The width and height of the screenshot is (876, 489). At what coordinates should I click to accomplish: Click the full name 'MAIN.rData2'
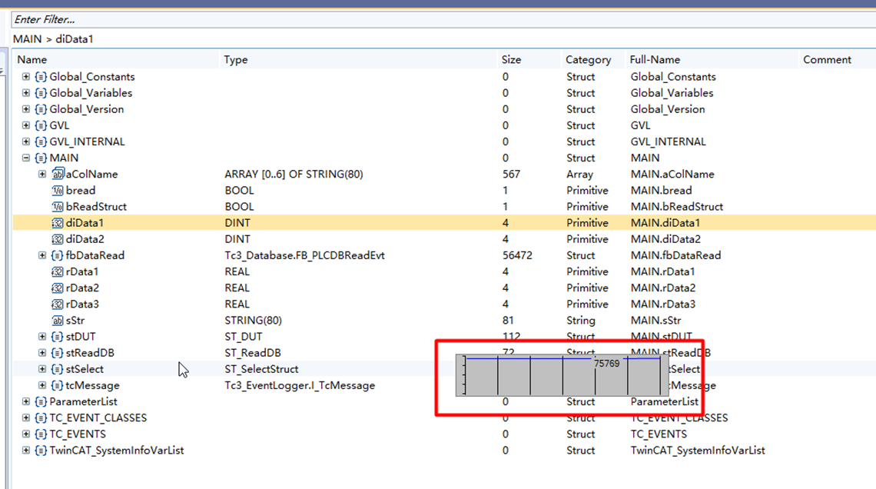pyautogui.click(x=662, y=288)
